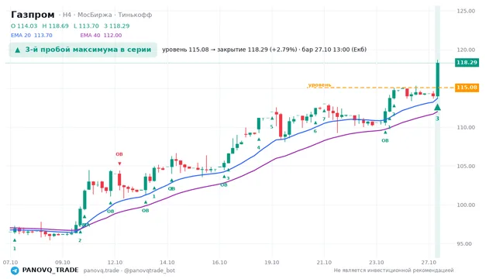Click the green 118.29 price tag on the axis
The height and width of the screenshot is (279, 496).
click(x=467, y=62)
